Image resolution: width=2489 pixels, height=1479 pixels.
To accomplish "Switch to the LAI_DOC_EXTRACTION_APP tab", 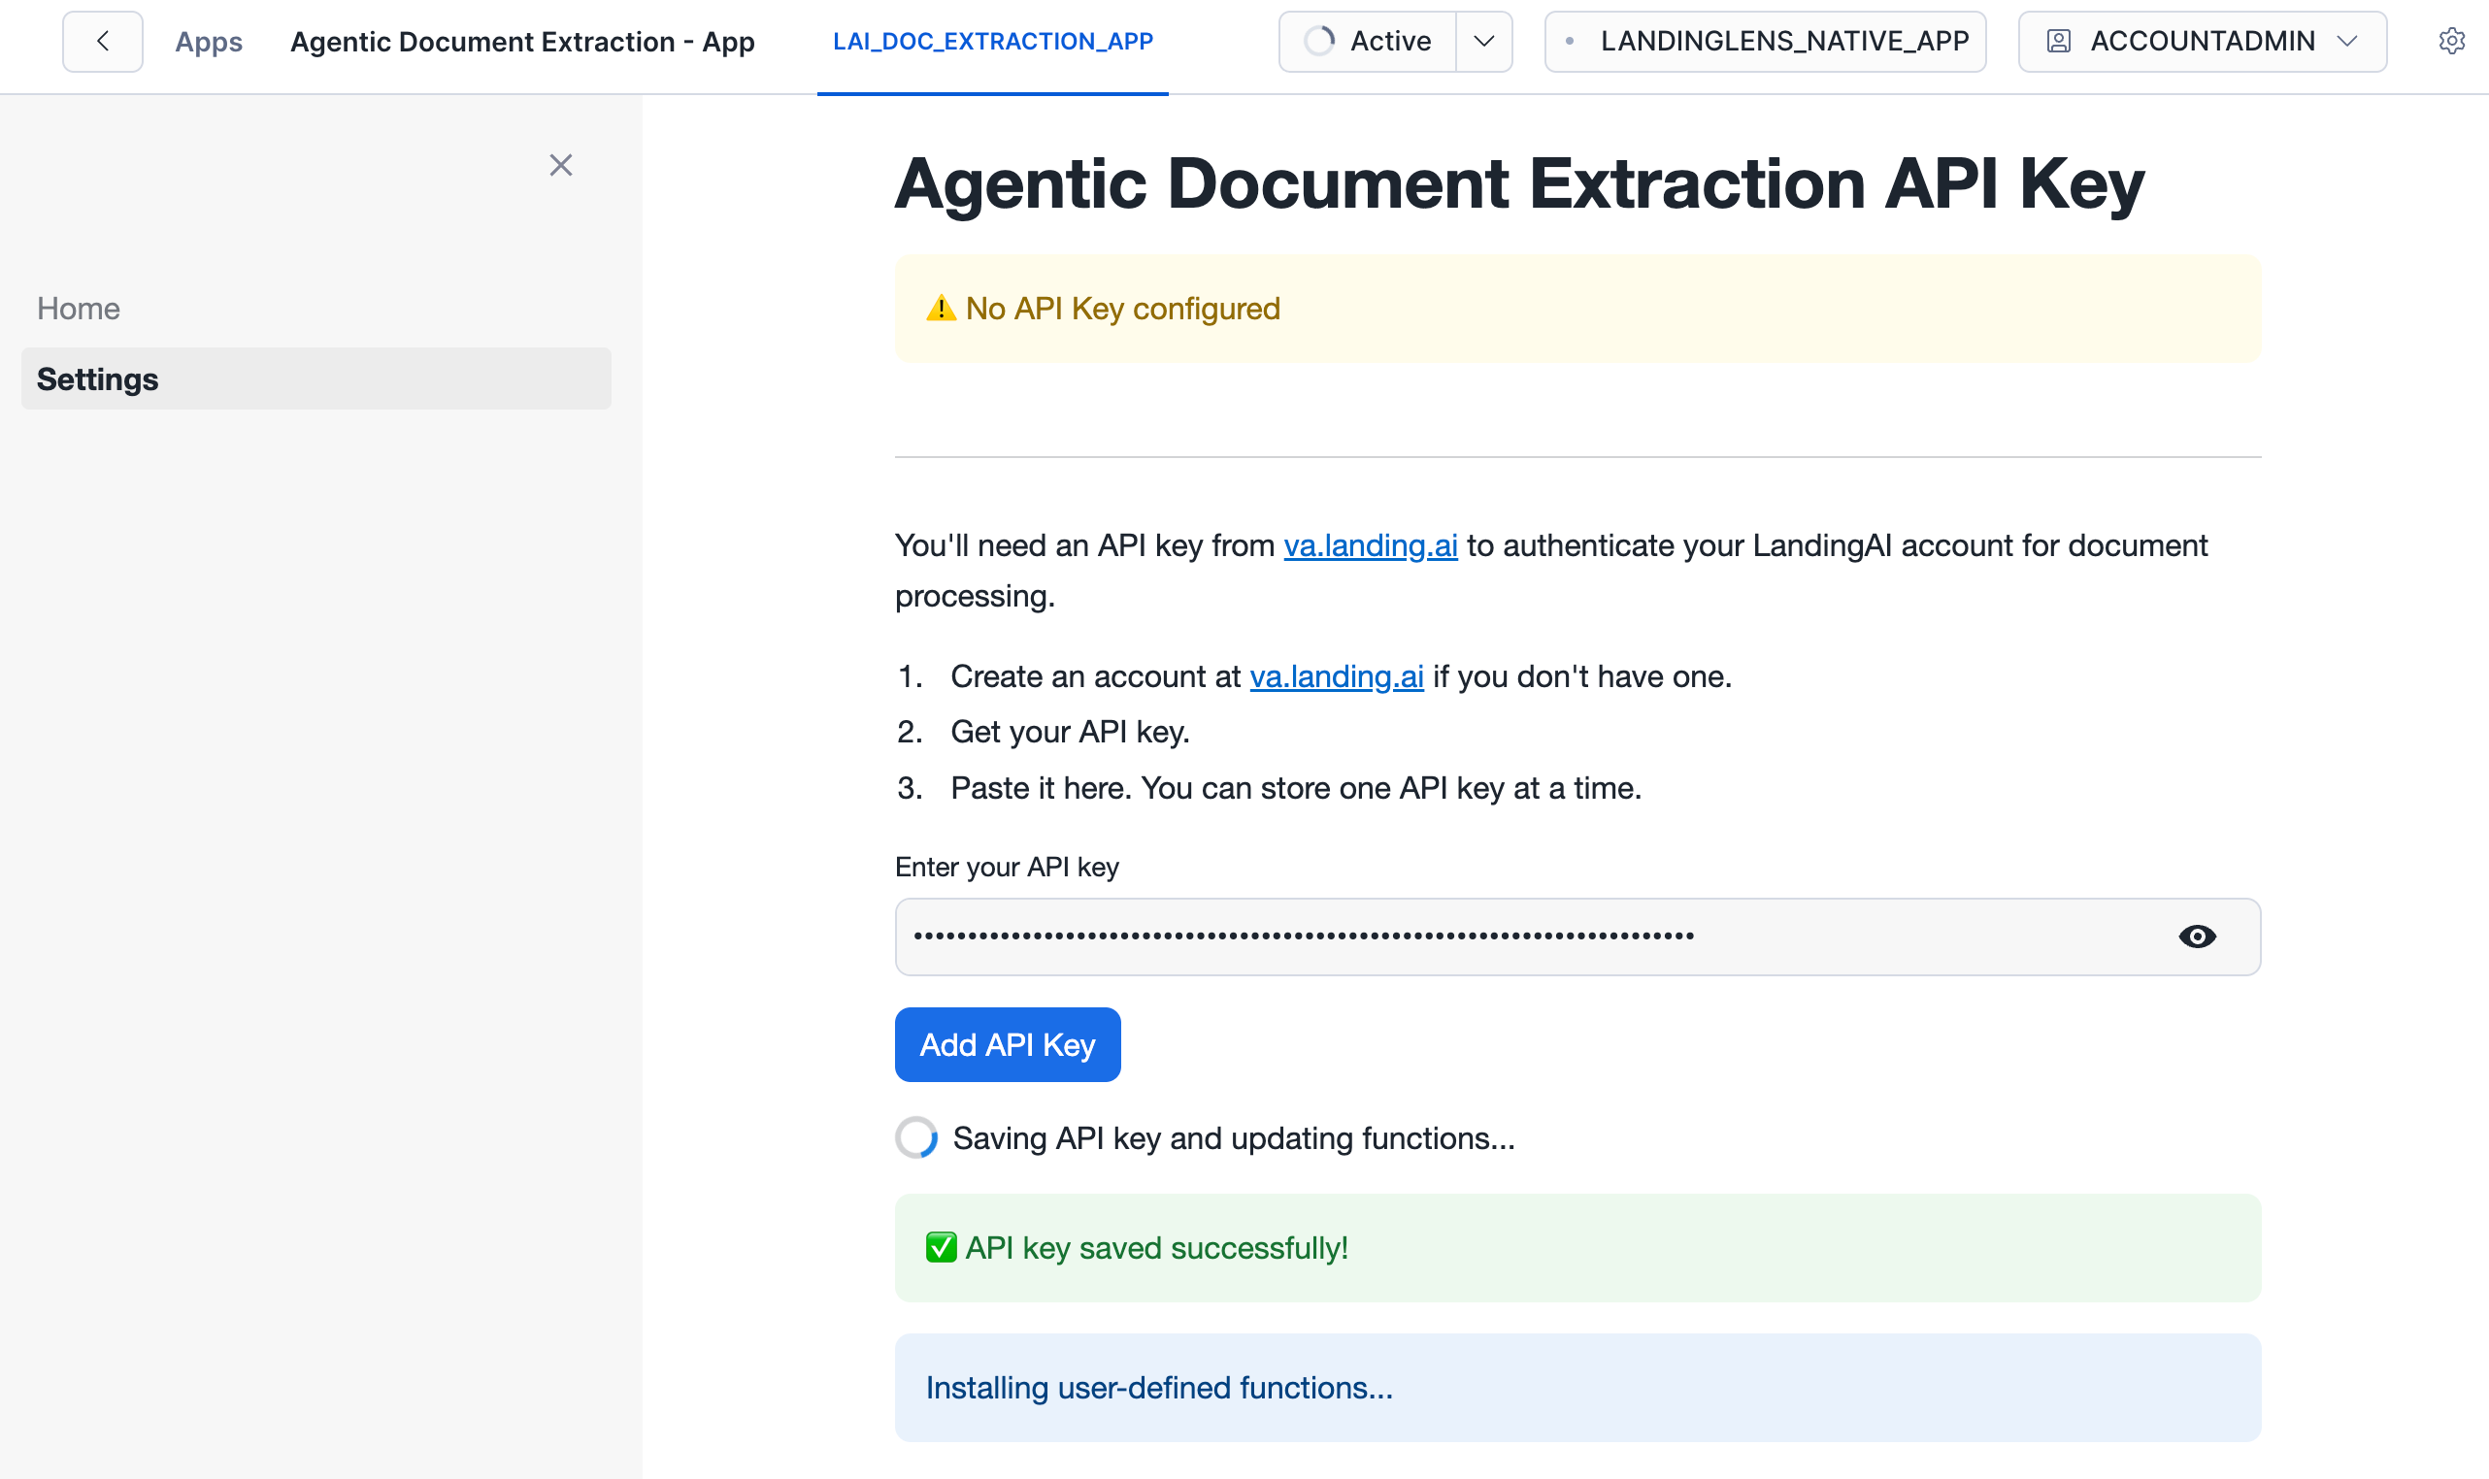I will 993,41.
